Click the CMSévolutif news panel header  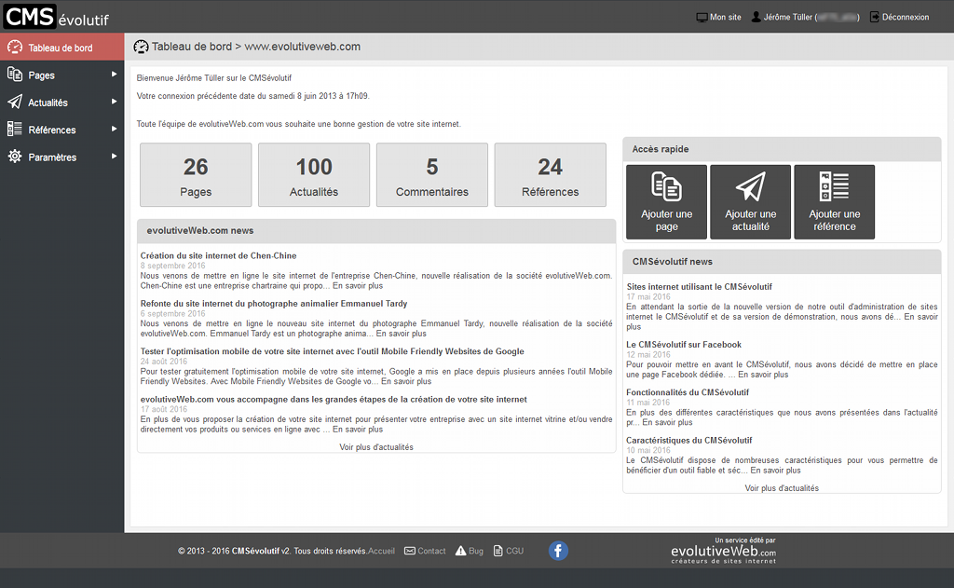pos(782,262)
